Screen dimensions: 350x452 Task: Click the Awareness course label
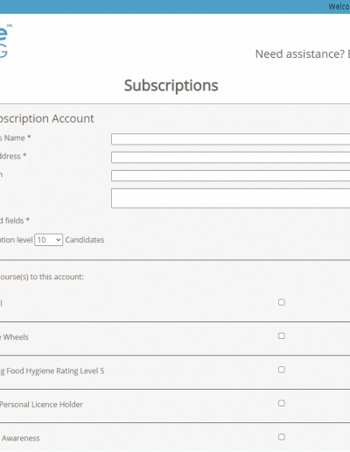[20, 438]
